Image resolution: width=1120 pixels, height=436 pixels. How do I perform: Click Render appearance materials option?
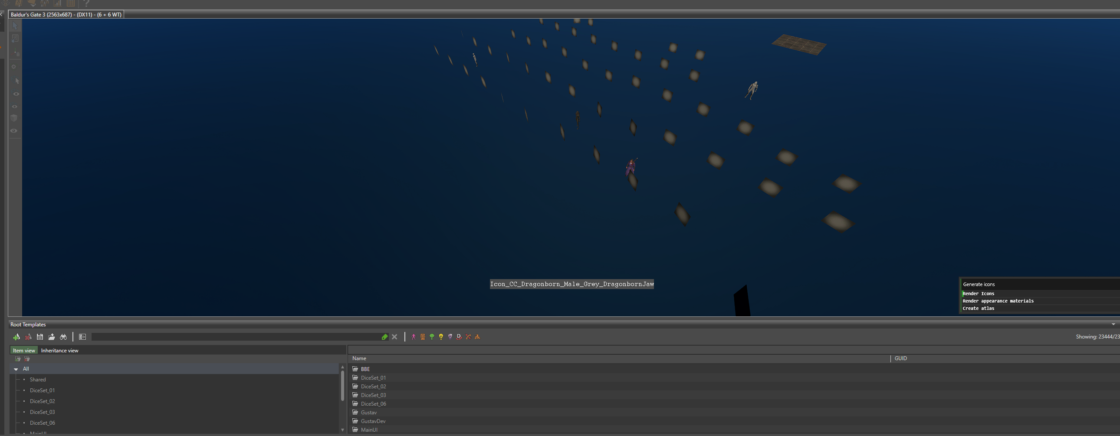point(998,301)
